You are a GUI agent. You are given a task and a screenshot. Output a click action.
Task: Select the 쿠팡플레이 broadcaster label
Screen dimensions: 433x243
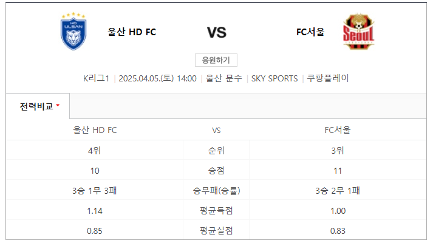pyautogui.click(x=328, y=78)
